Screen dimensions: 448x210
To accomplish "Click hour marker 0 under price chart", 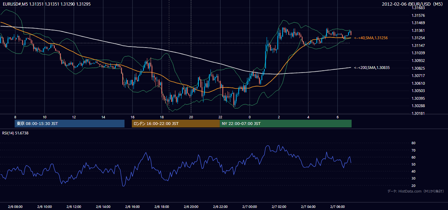I will pyautogui.click(x=250, y=117).
